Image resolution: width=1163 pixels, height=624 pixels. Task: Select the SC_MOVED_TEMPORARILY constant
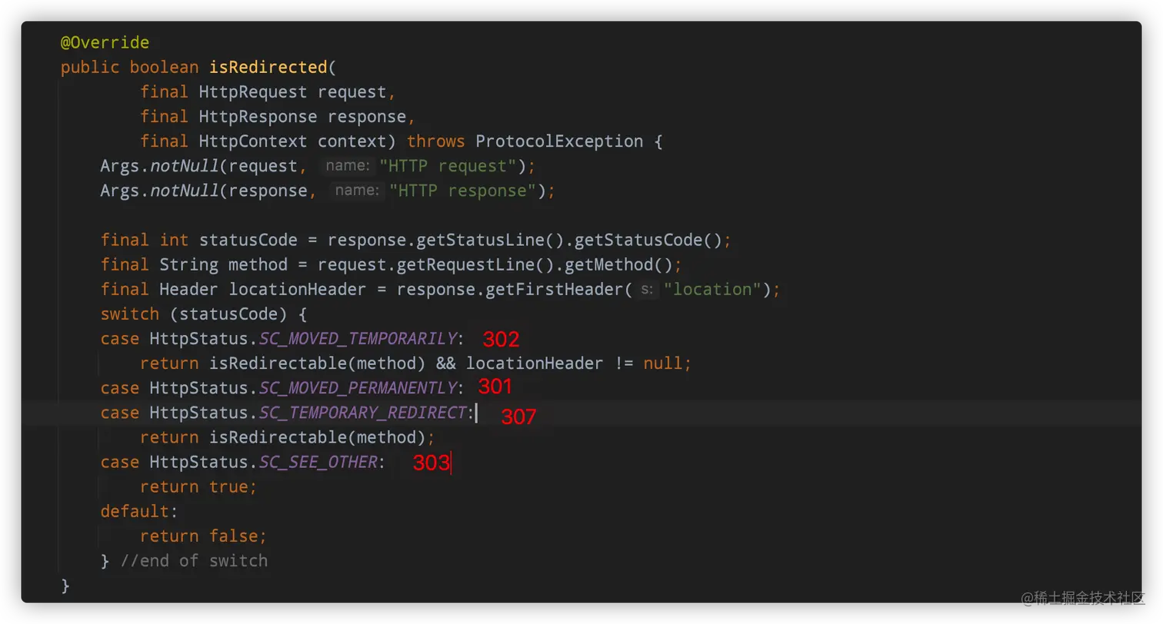[x=358, y=339]
